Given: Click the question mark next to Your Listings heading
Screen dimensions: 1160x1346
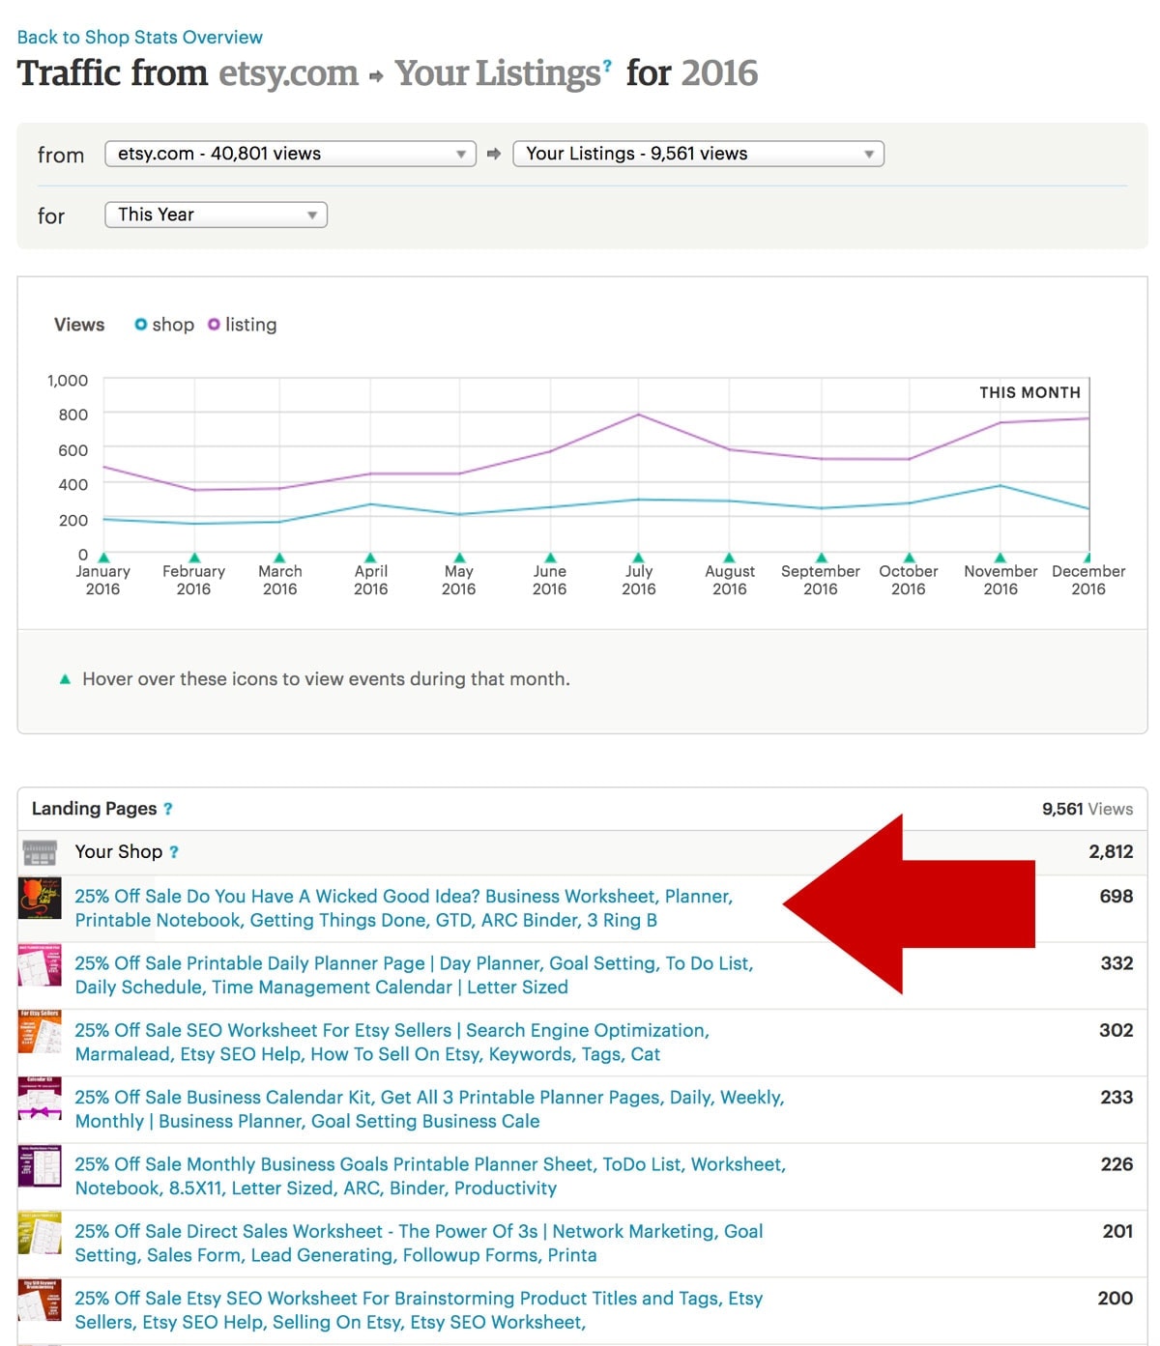Looking at the screenshot, I should coord(607,66).
